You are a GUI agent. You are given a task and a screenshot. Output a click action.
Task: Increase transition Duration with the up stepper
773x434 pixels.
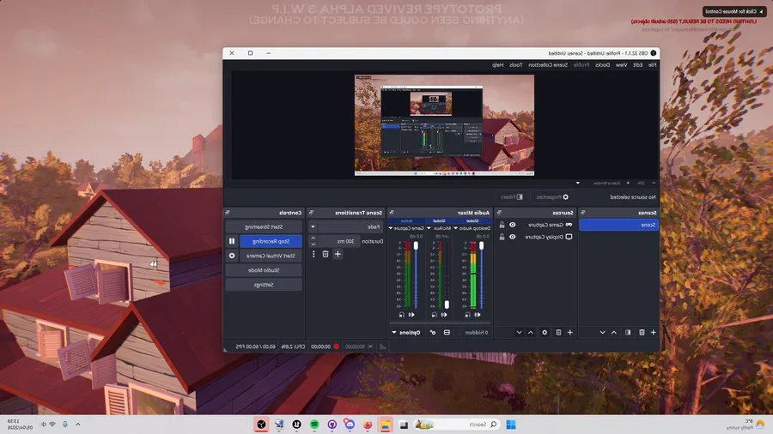313,238
